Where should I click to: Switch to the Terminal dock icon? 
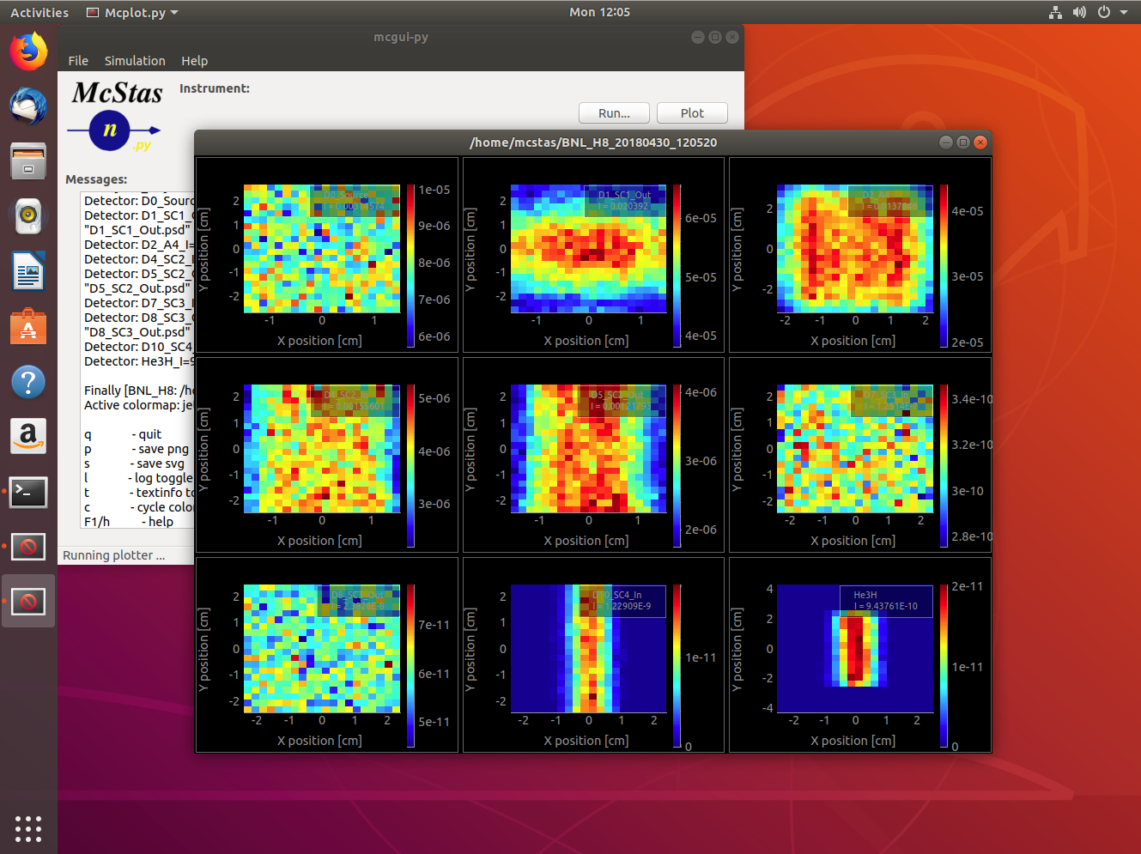(x=28, y=492)
